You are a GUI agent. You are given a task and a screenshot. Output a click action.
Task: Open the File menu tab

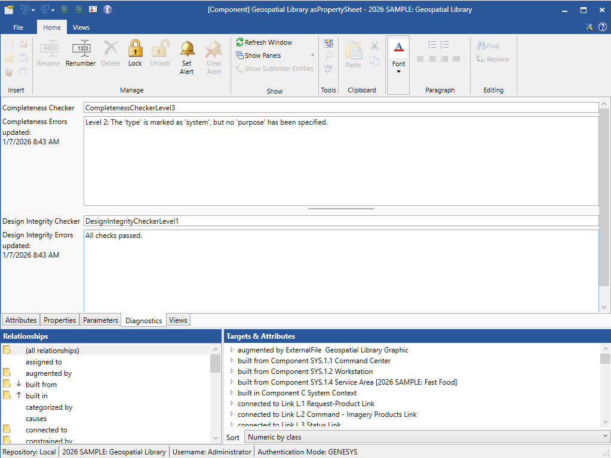coord(19,27)
